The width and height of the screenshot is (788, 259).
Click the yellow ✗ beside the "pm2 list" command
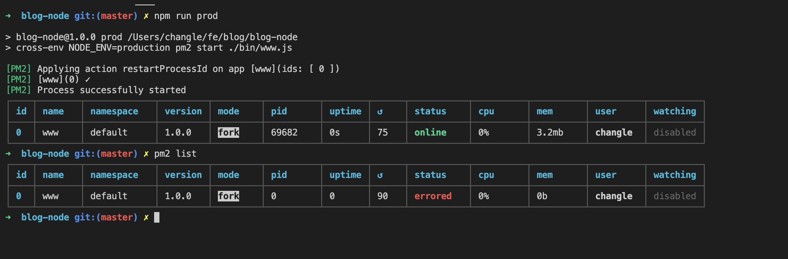pyautogui.click(x=146, y=154)
